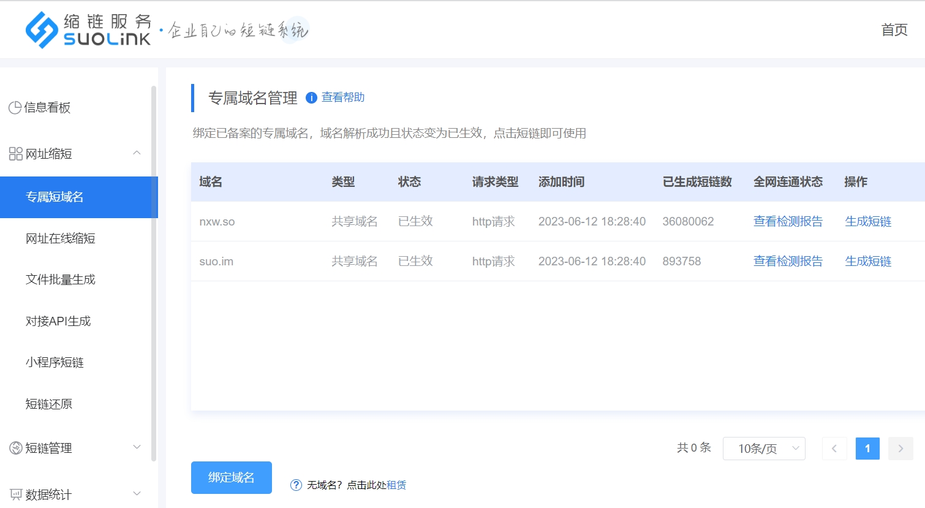Click the 网址缩短 grid icon
The image size is (925, 508).
tap(15, 154)
